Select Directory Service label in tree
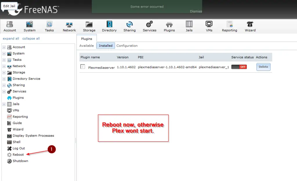This screenshot has height=181, width=297. [26, 79]
